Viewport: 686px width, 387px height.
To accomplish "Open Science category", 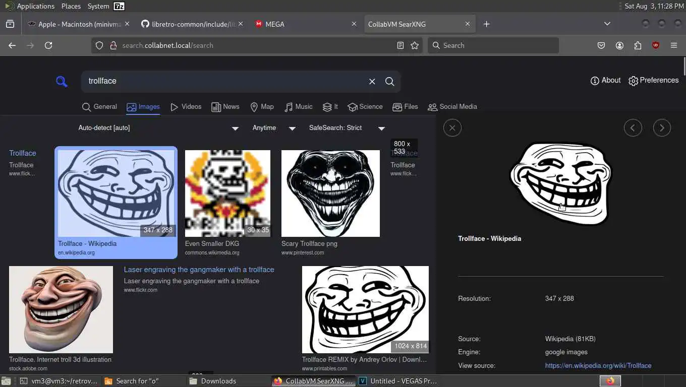I will [365, 107].
